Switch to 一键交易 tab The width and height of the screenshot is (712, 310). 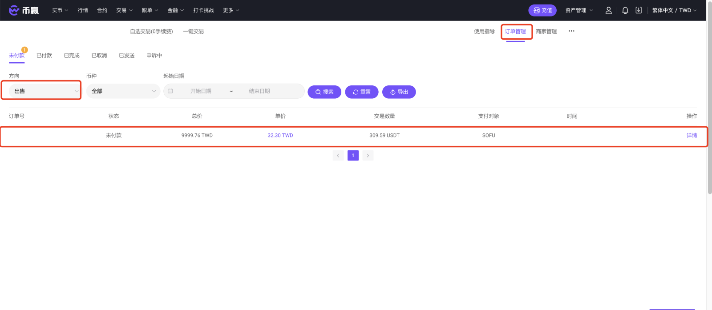tap(194, 31)
